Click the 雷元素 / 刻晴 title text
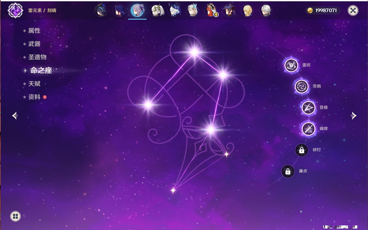368x230 pixels. (42, 10)
